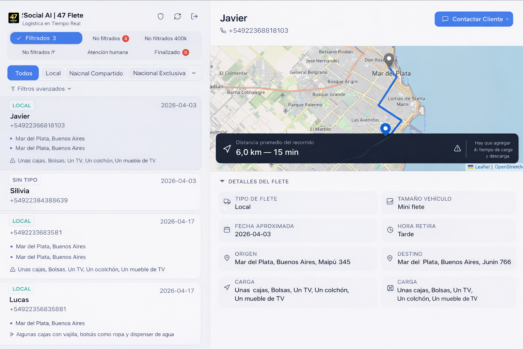Screen dimensions: 523x349
Task: Open Lucas's freight request card
Action: 100,314
